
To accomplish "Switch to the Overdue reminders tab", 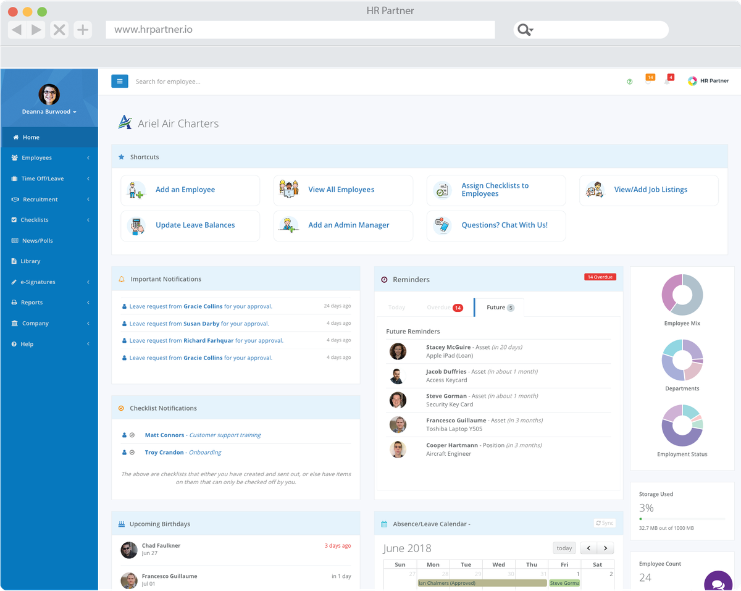I will [x=438, y=307].
